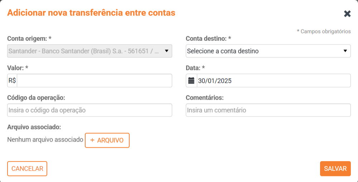Image resolution: width=358 pixels, height=182 pixels.
Task: Focus the "Insira o código da operação" field
Action: (x=89, y=110)
